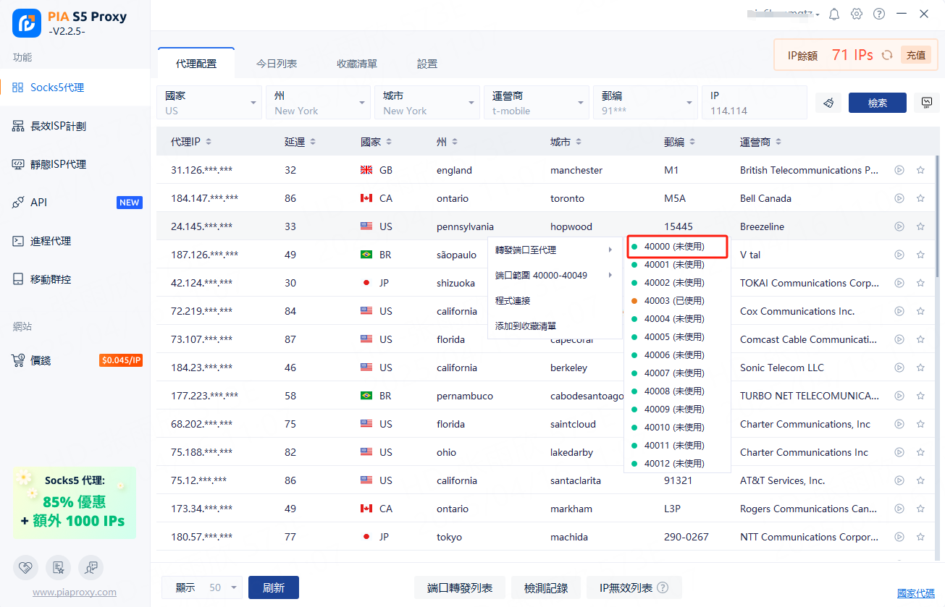Star the AT&T Services proxy row
945x607 pixels.
tap(920, 480)
